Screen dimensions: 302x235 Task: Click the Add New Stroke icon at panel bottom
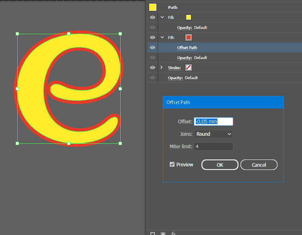pyautogui.click(x=152, y=233)
